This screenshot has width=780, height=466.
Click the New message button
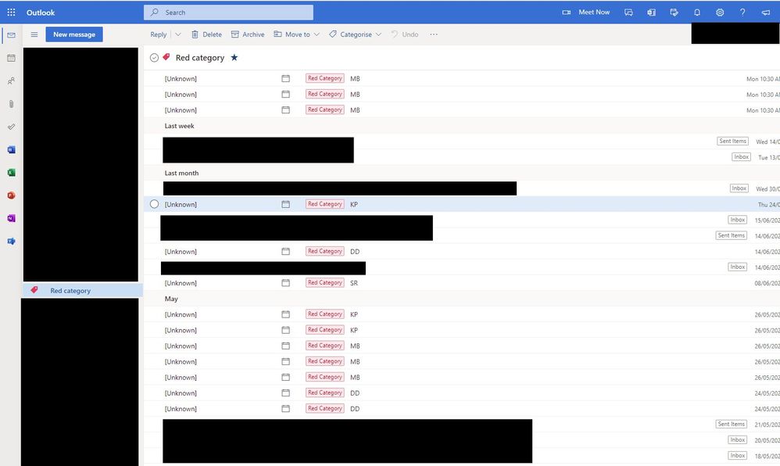[x=74, y=34]
